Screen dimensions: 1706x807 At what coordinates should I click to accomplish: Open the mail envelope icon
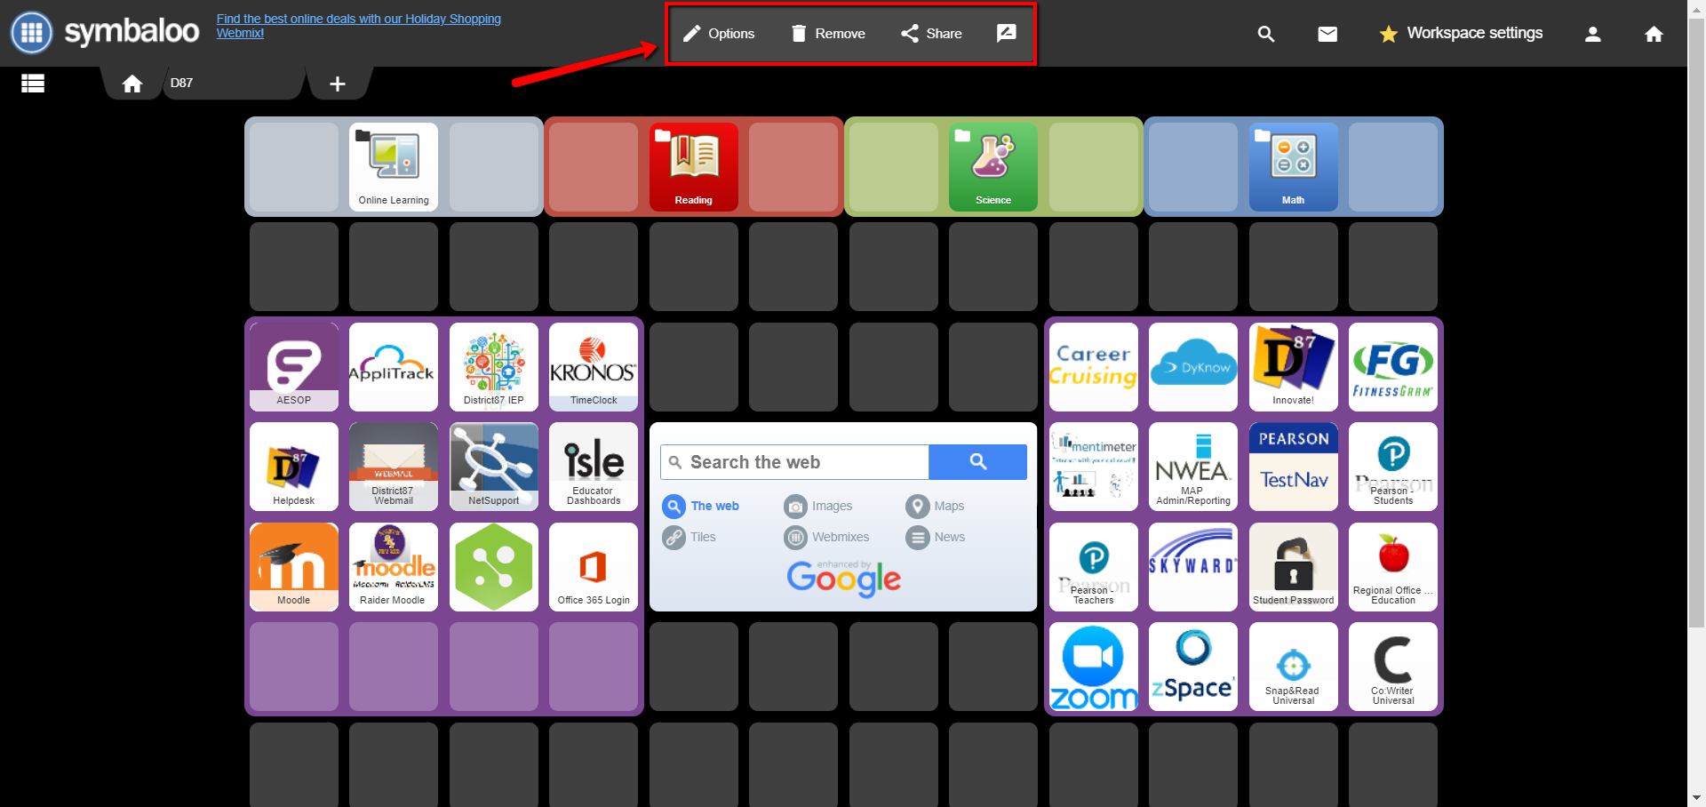click(x=1327, y=34)
